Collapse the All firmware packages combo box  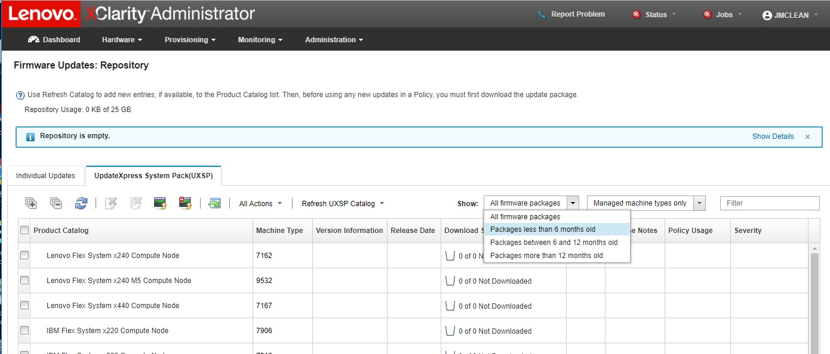tap(573, 203)
